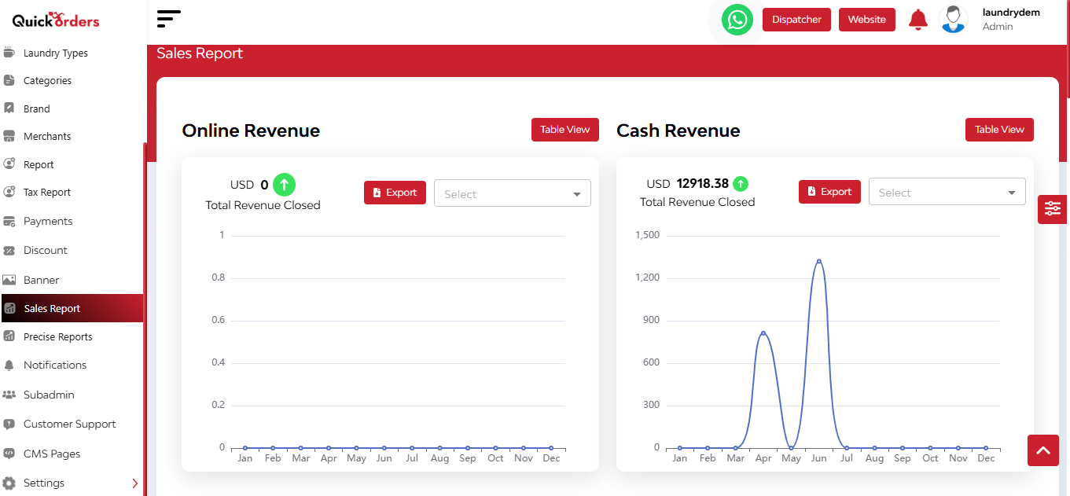Click the Subadmin people icon
The height and width of the screenshot is (496, 1070).
click(x=9, y=395)
